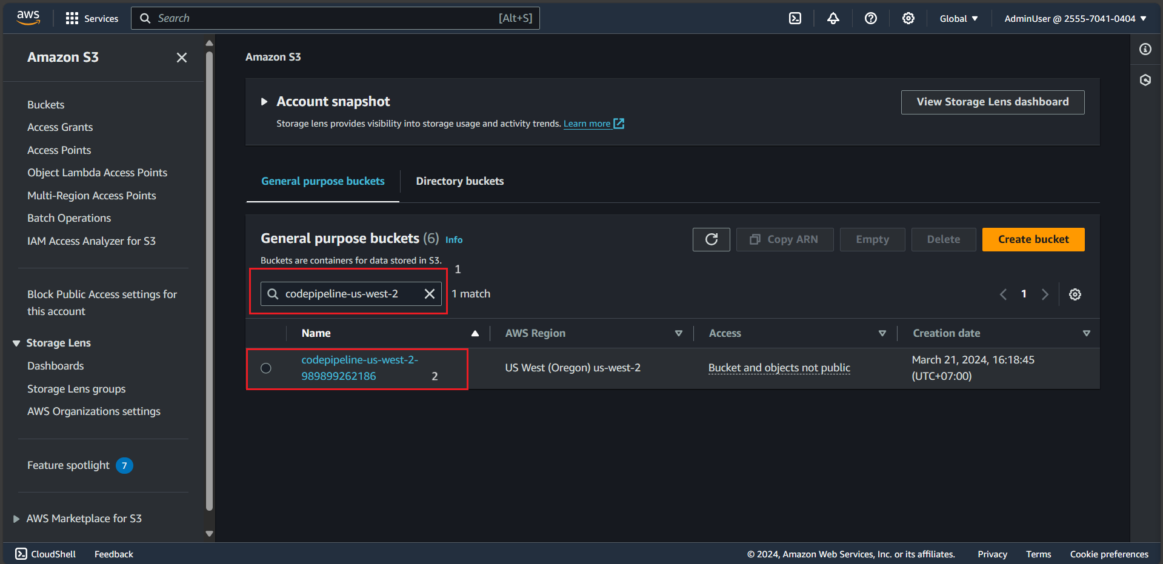Viewport: 1163px width, 564px height.
Task: Open IAM Access Analyzer for S3
Action: click(x=92, y=241)
